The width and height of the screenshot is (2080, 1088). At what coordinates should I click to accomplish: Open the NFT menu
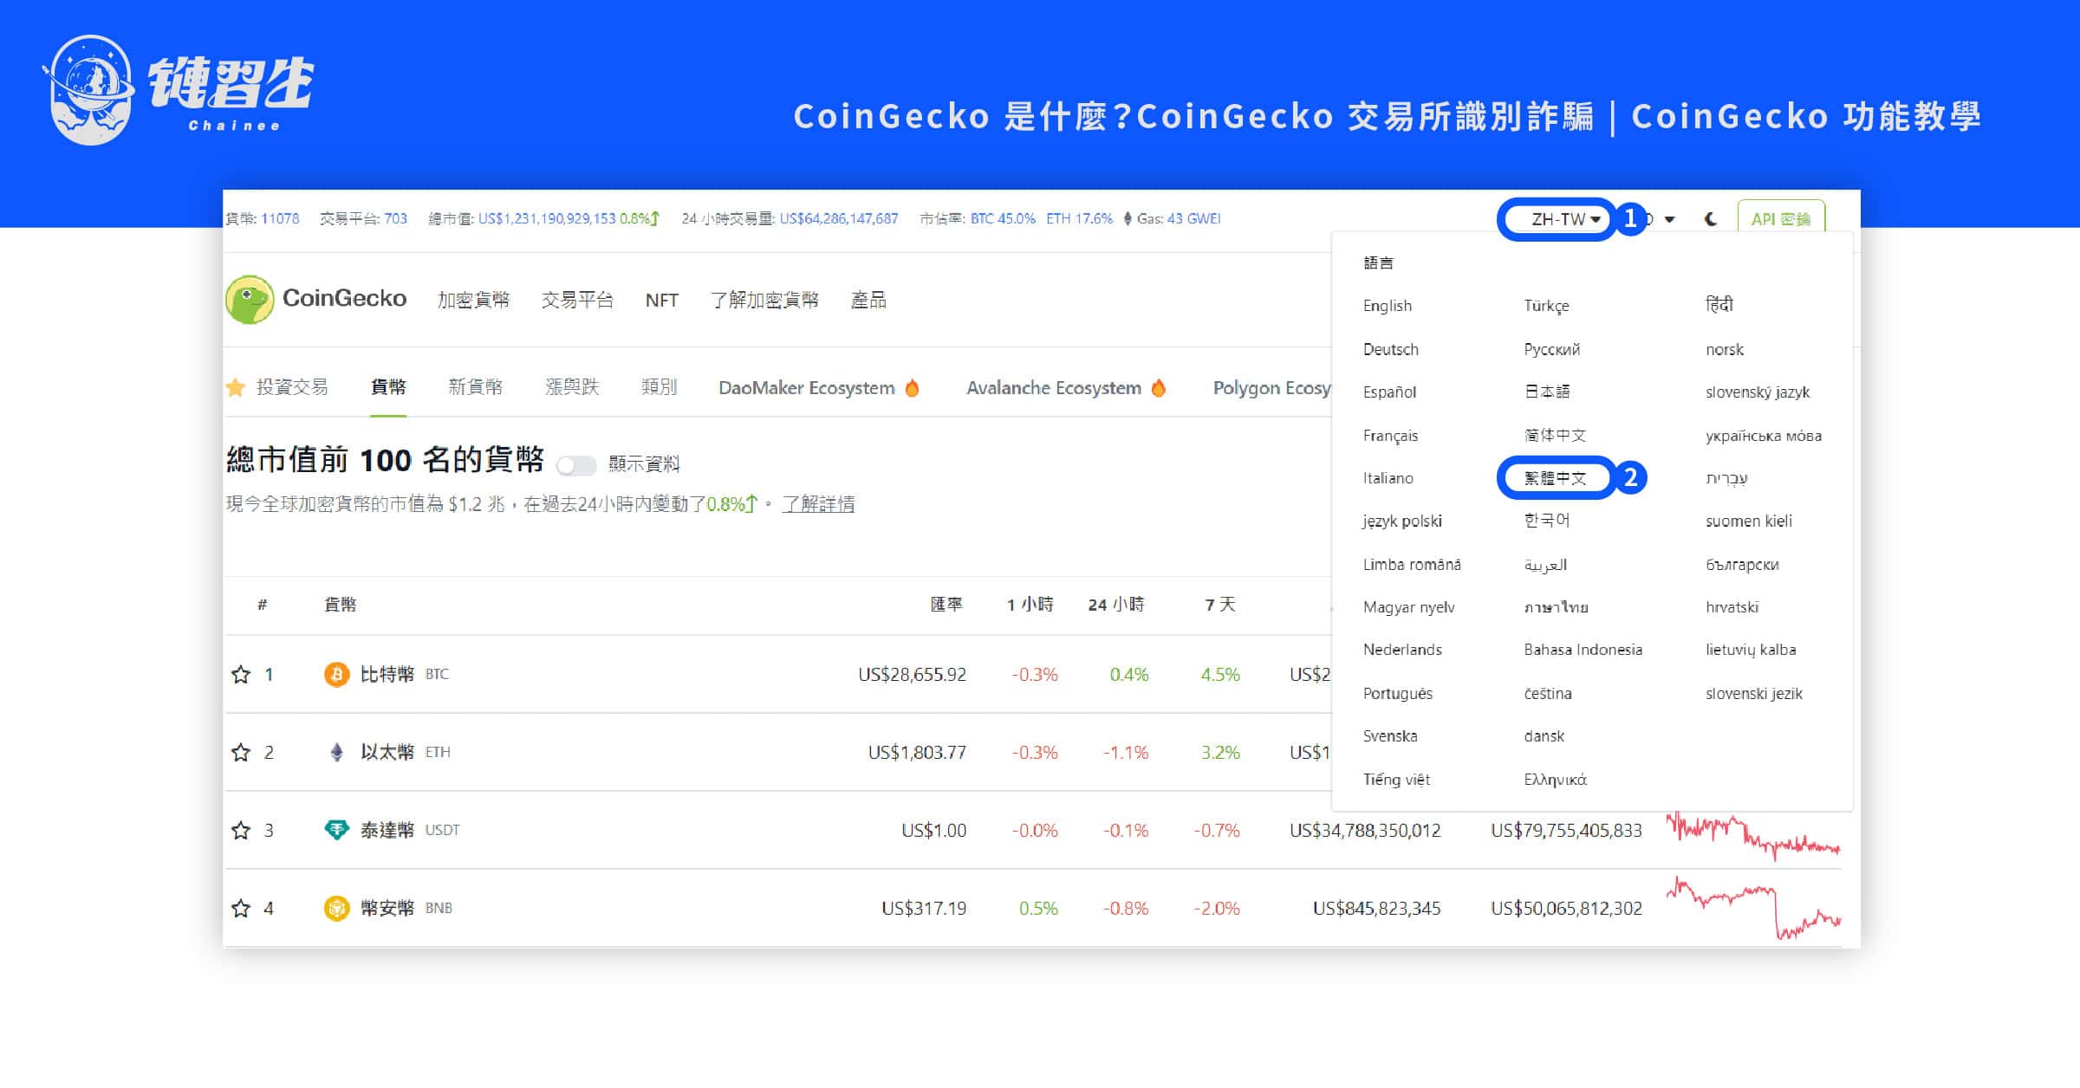(x=661, y=300)
